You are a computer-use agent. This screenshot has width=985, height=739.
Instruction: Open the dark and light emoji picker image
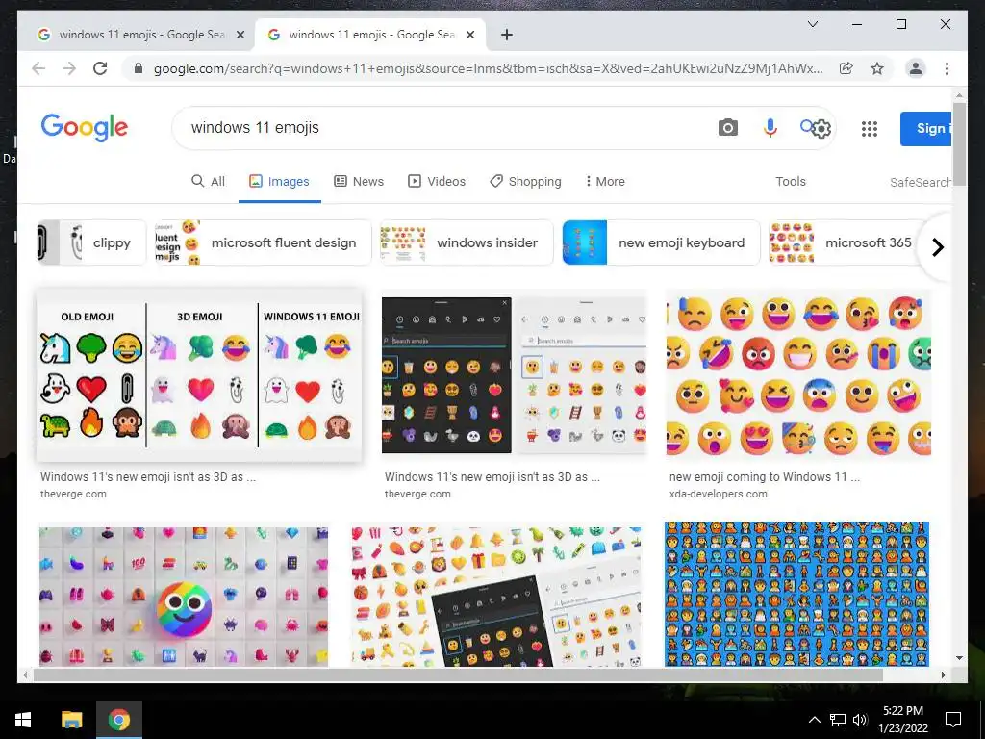point(514,374)
